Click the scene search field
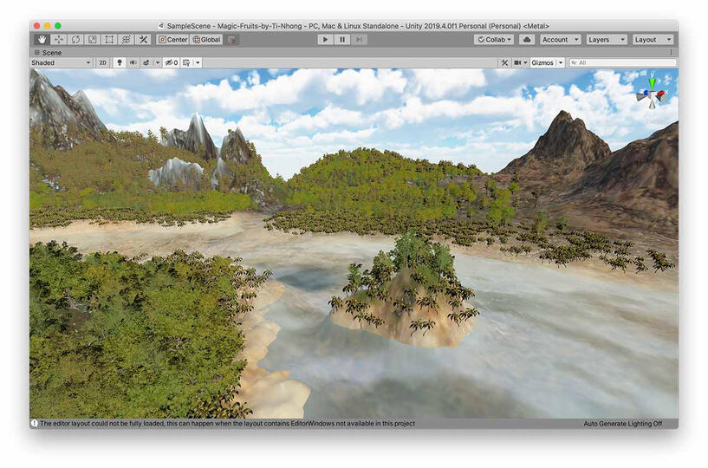Screen dimensions: 708x468 point(624,63)
